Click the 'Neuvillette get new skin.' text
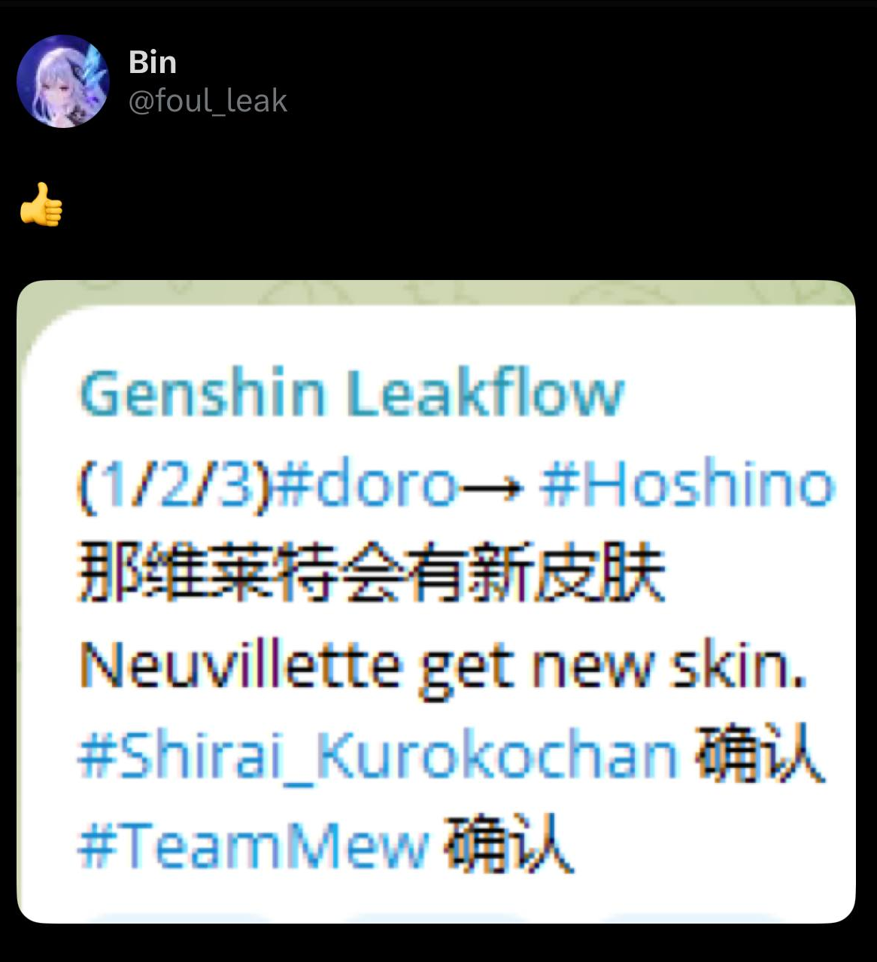 click(443, 667)
